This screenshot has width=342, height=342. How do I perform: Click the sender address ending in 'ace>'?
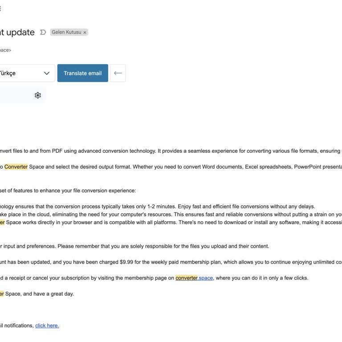click(x=5, y=50)
